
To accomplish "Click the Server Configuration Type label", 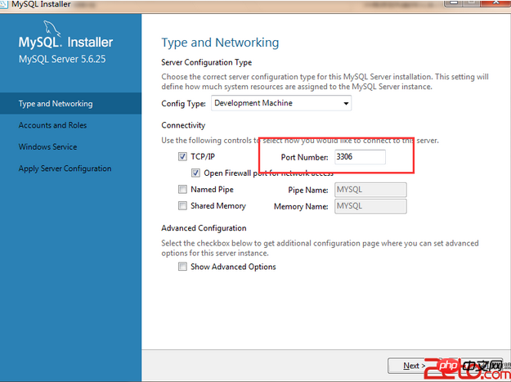I will [207, 62].
